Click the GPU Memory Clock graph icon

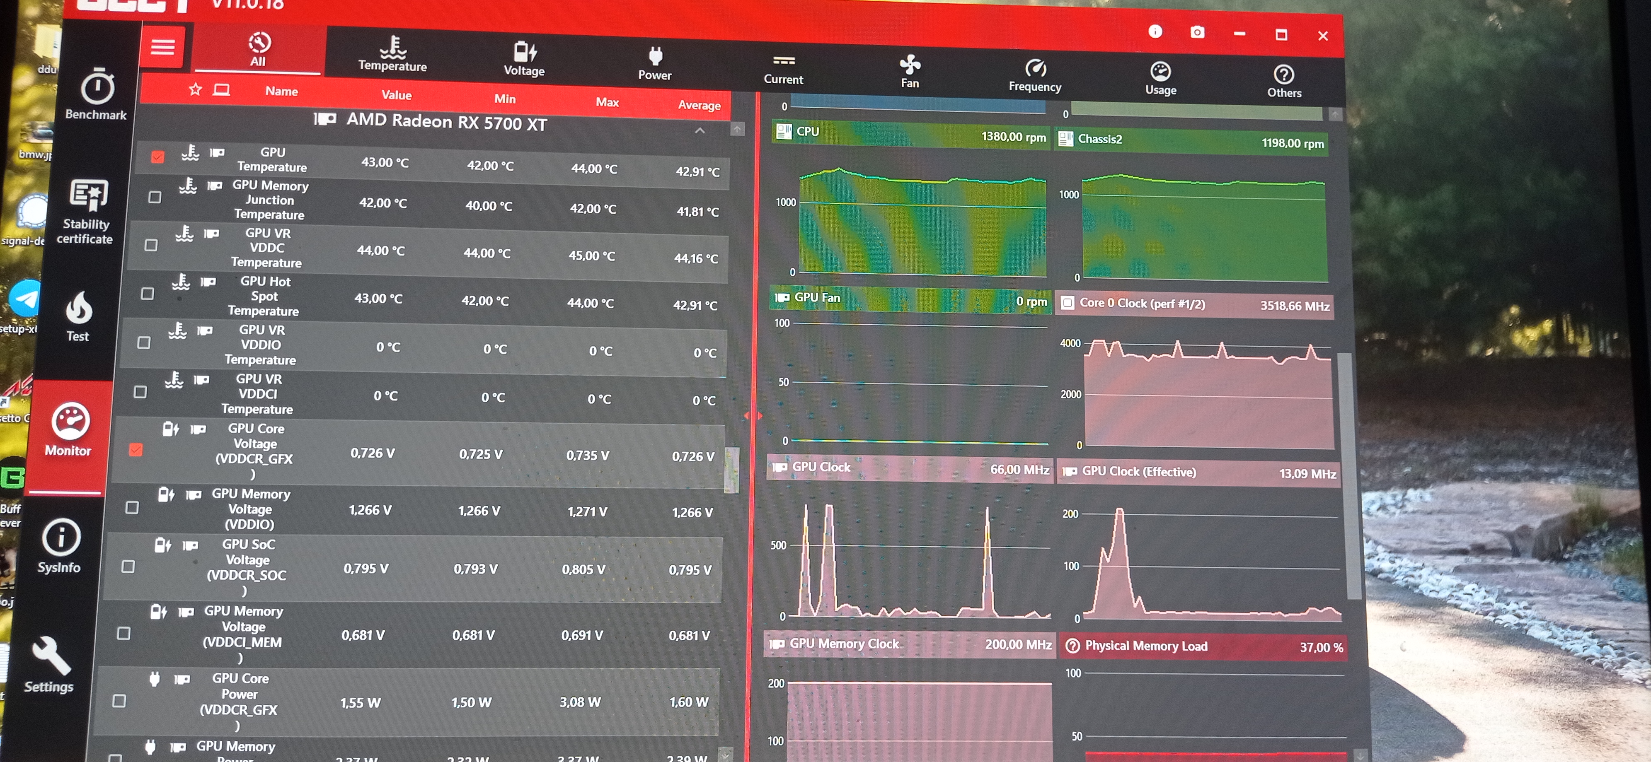(777, 644)
